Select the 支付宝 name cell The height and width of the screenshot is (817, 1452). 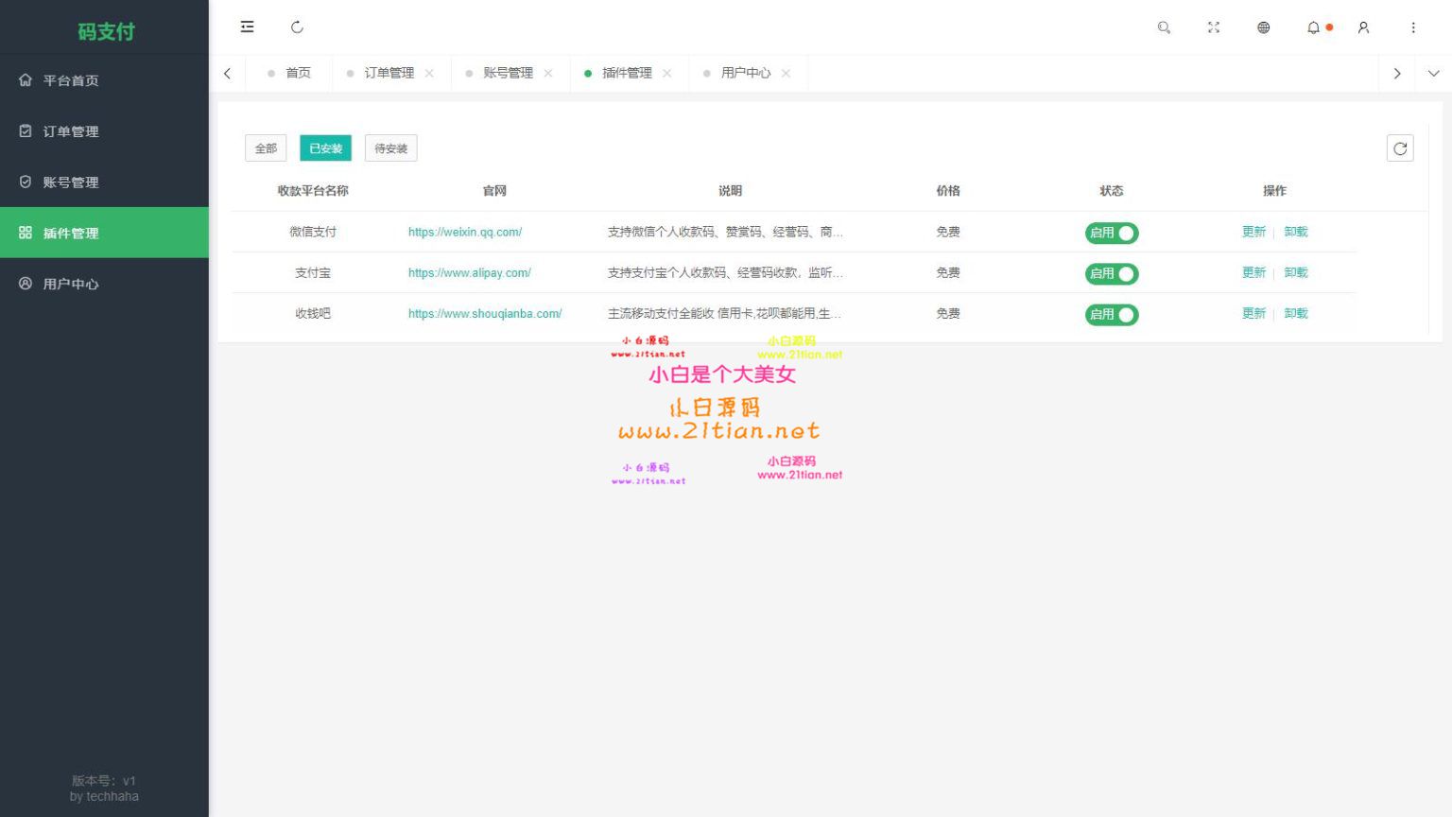point(313,272)
